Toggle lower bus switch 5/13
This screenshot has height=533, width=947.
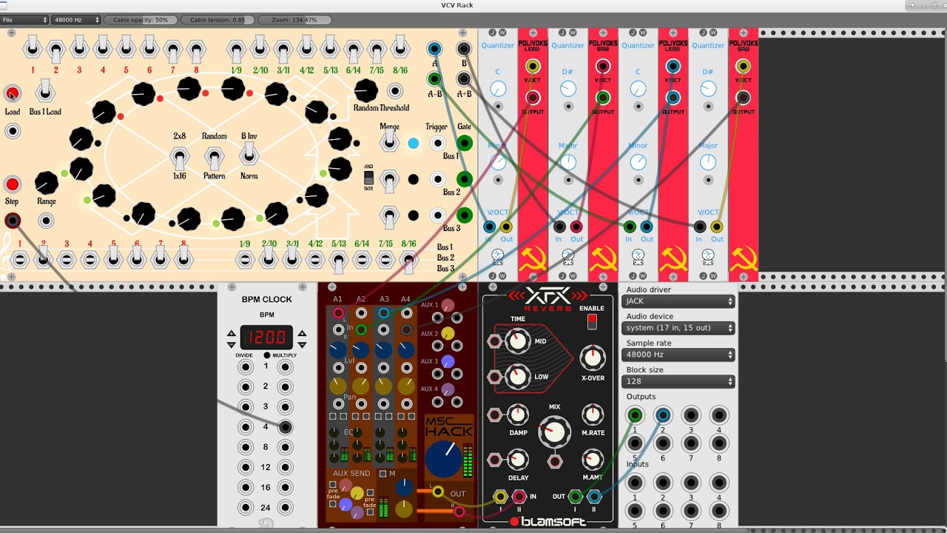[x=338, y=261]
